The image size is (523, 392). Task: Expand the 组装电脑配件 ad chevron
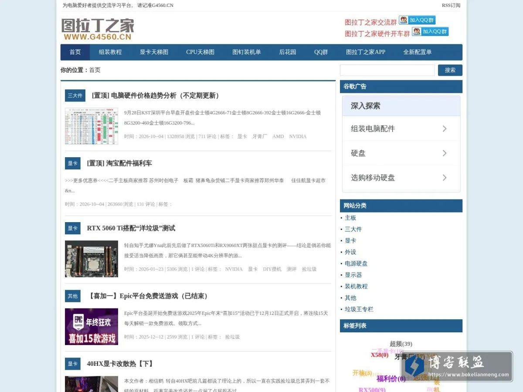tap(445, 128)
